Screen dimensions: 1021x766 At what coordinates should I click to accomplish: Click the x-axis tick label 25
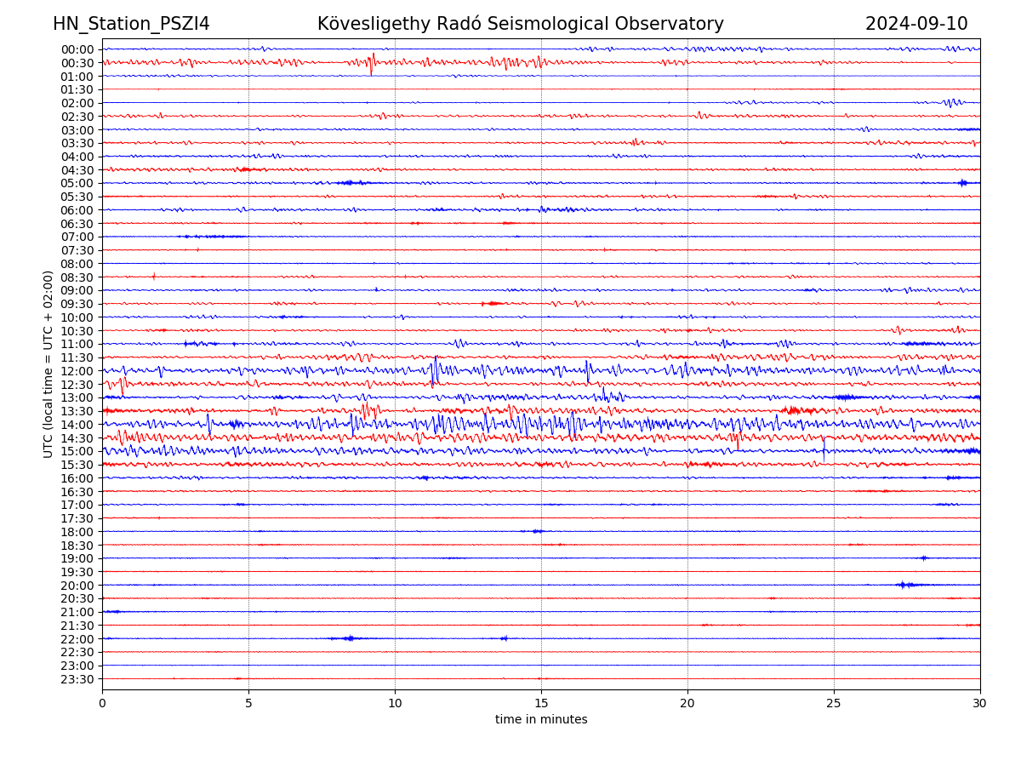click(834, 704)
